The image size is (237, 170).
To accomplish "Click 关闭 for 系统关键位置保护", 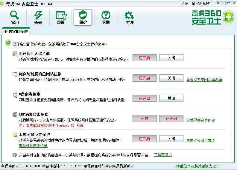I will 171,139.
